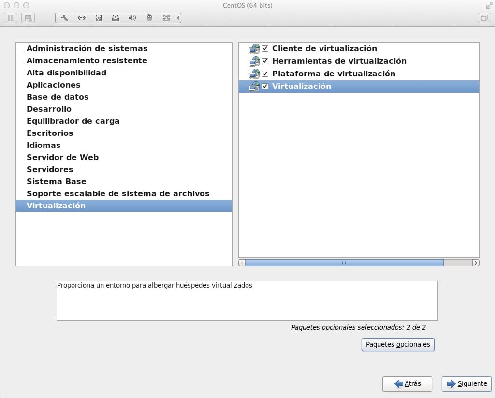The image size is (495, 398).
Task: Go back with Atrás button
Action: (407, 383)
